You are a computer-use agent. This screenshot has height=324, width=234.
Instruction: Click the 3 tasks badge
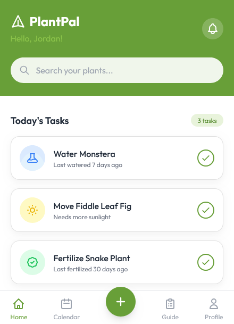[x=207, y=120]
